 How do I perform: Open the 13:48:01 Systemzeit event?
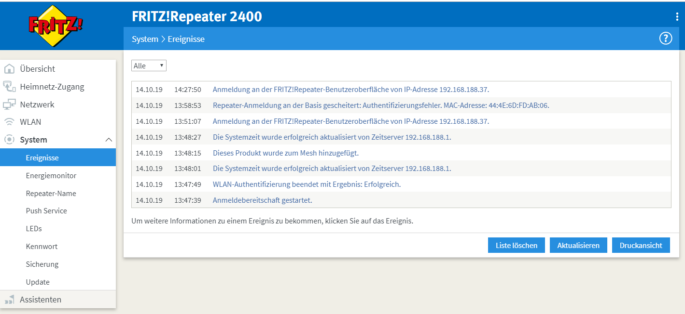click(332, 169)
